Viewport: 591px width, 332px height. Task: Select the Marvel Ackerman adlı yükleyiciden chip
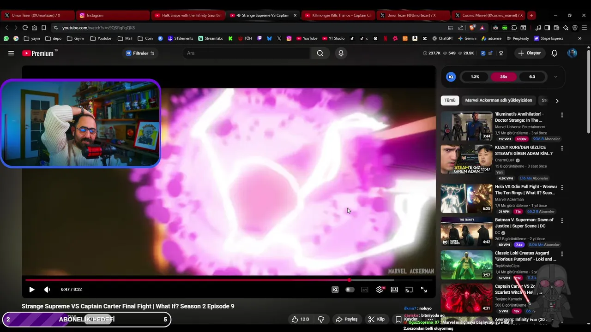pyautogui.click(x=499, y=100)
